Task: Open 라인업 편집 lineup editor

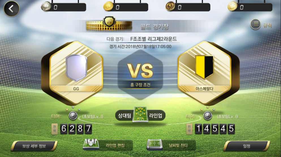Action: [108, 145]
